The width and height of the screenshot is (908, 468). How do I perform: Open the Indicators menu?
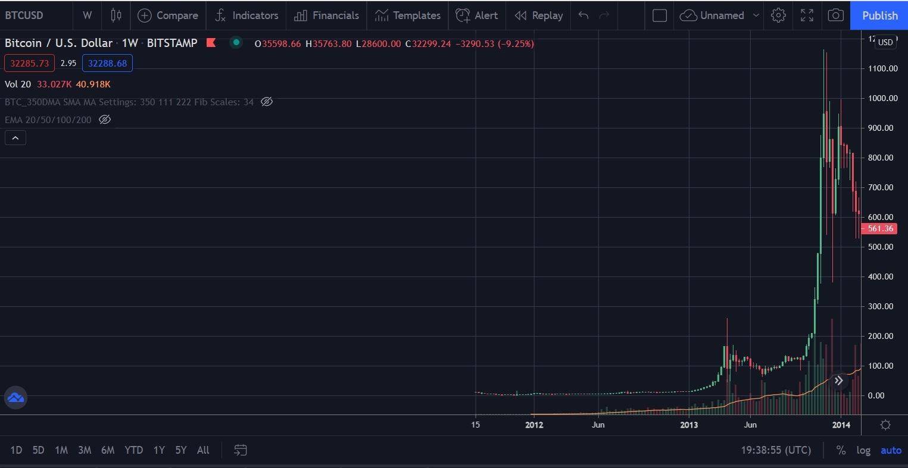click(246, 15)
